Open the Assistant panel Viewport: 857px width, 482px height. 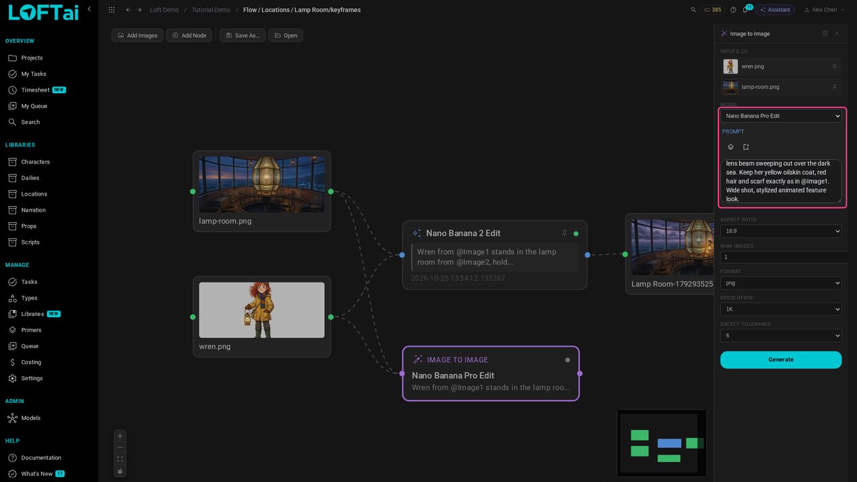(x=775, y=10)
